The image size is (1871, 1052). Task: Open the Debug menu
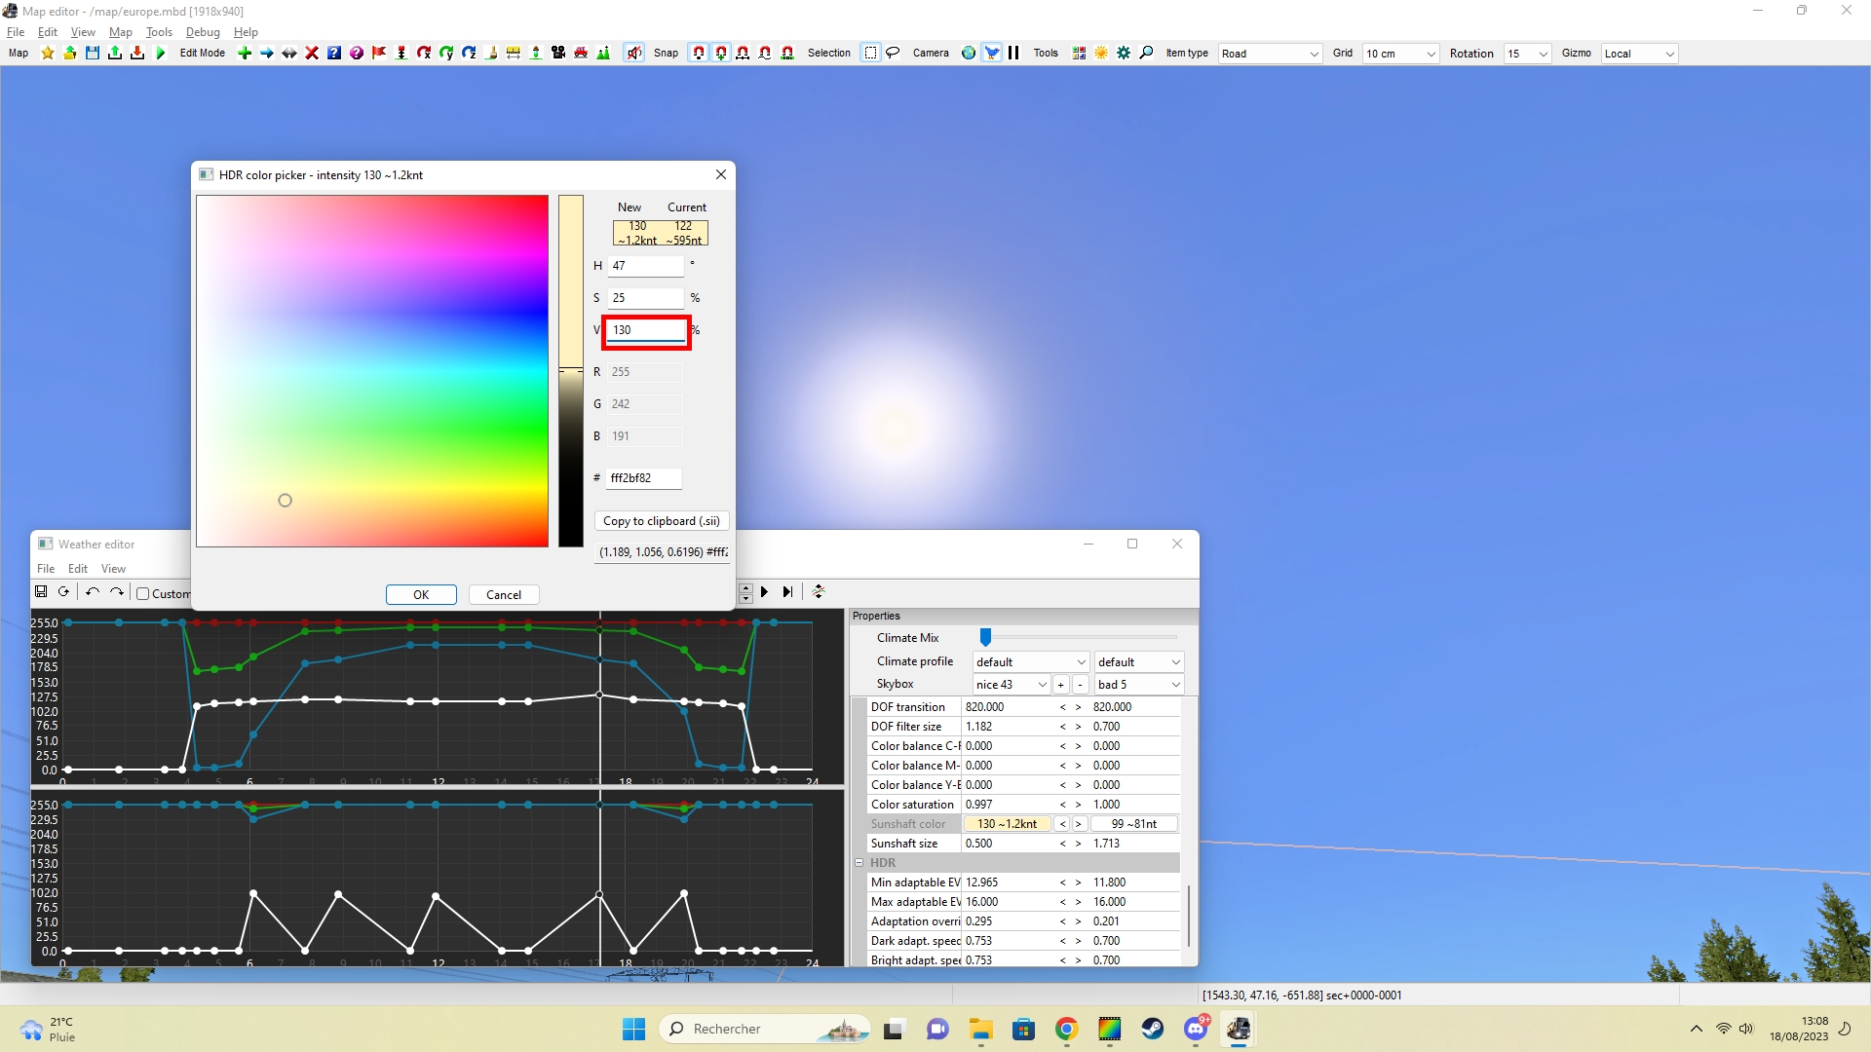203,32
